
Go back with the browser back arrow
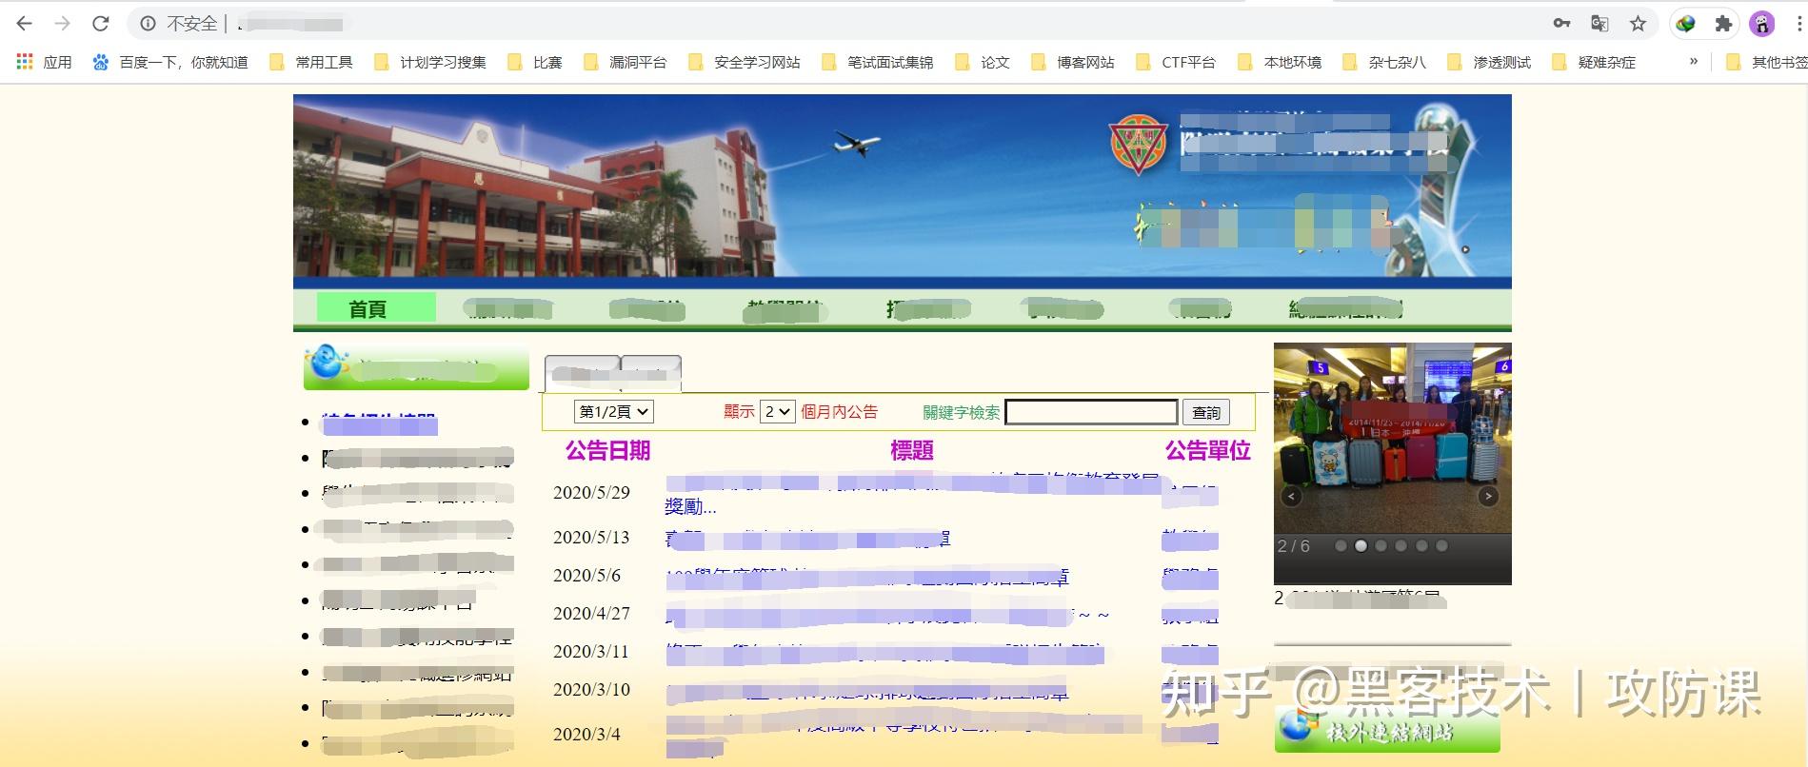[x=25, y=24]
